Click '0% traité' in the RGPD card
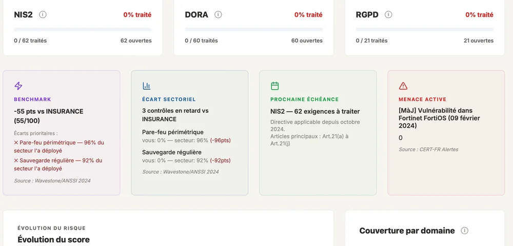Viewport: 513px width, 246px height. pos(479,15)
